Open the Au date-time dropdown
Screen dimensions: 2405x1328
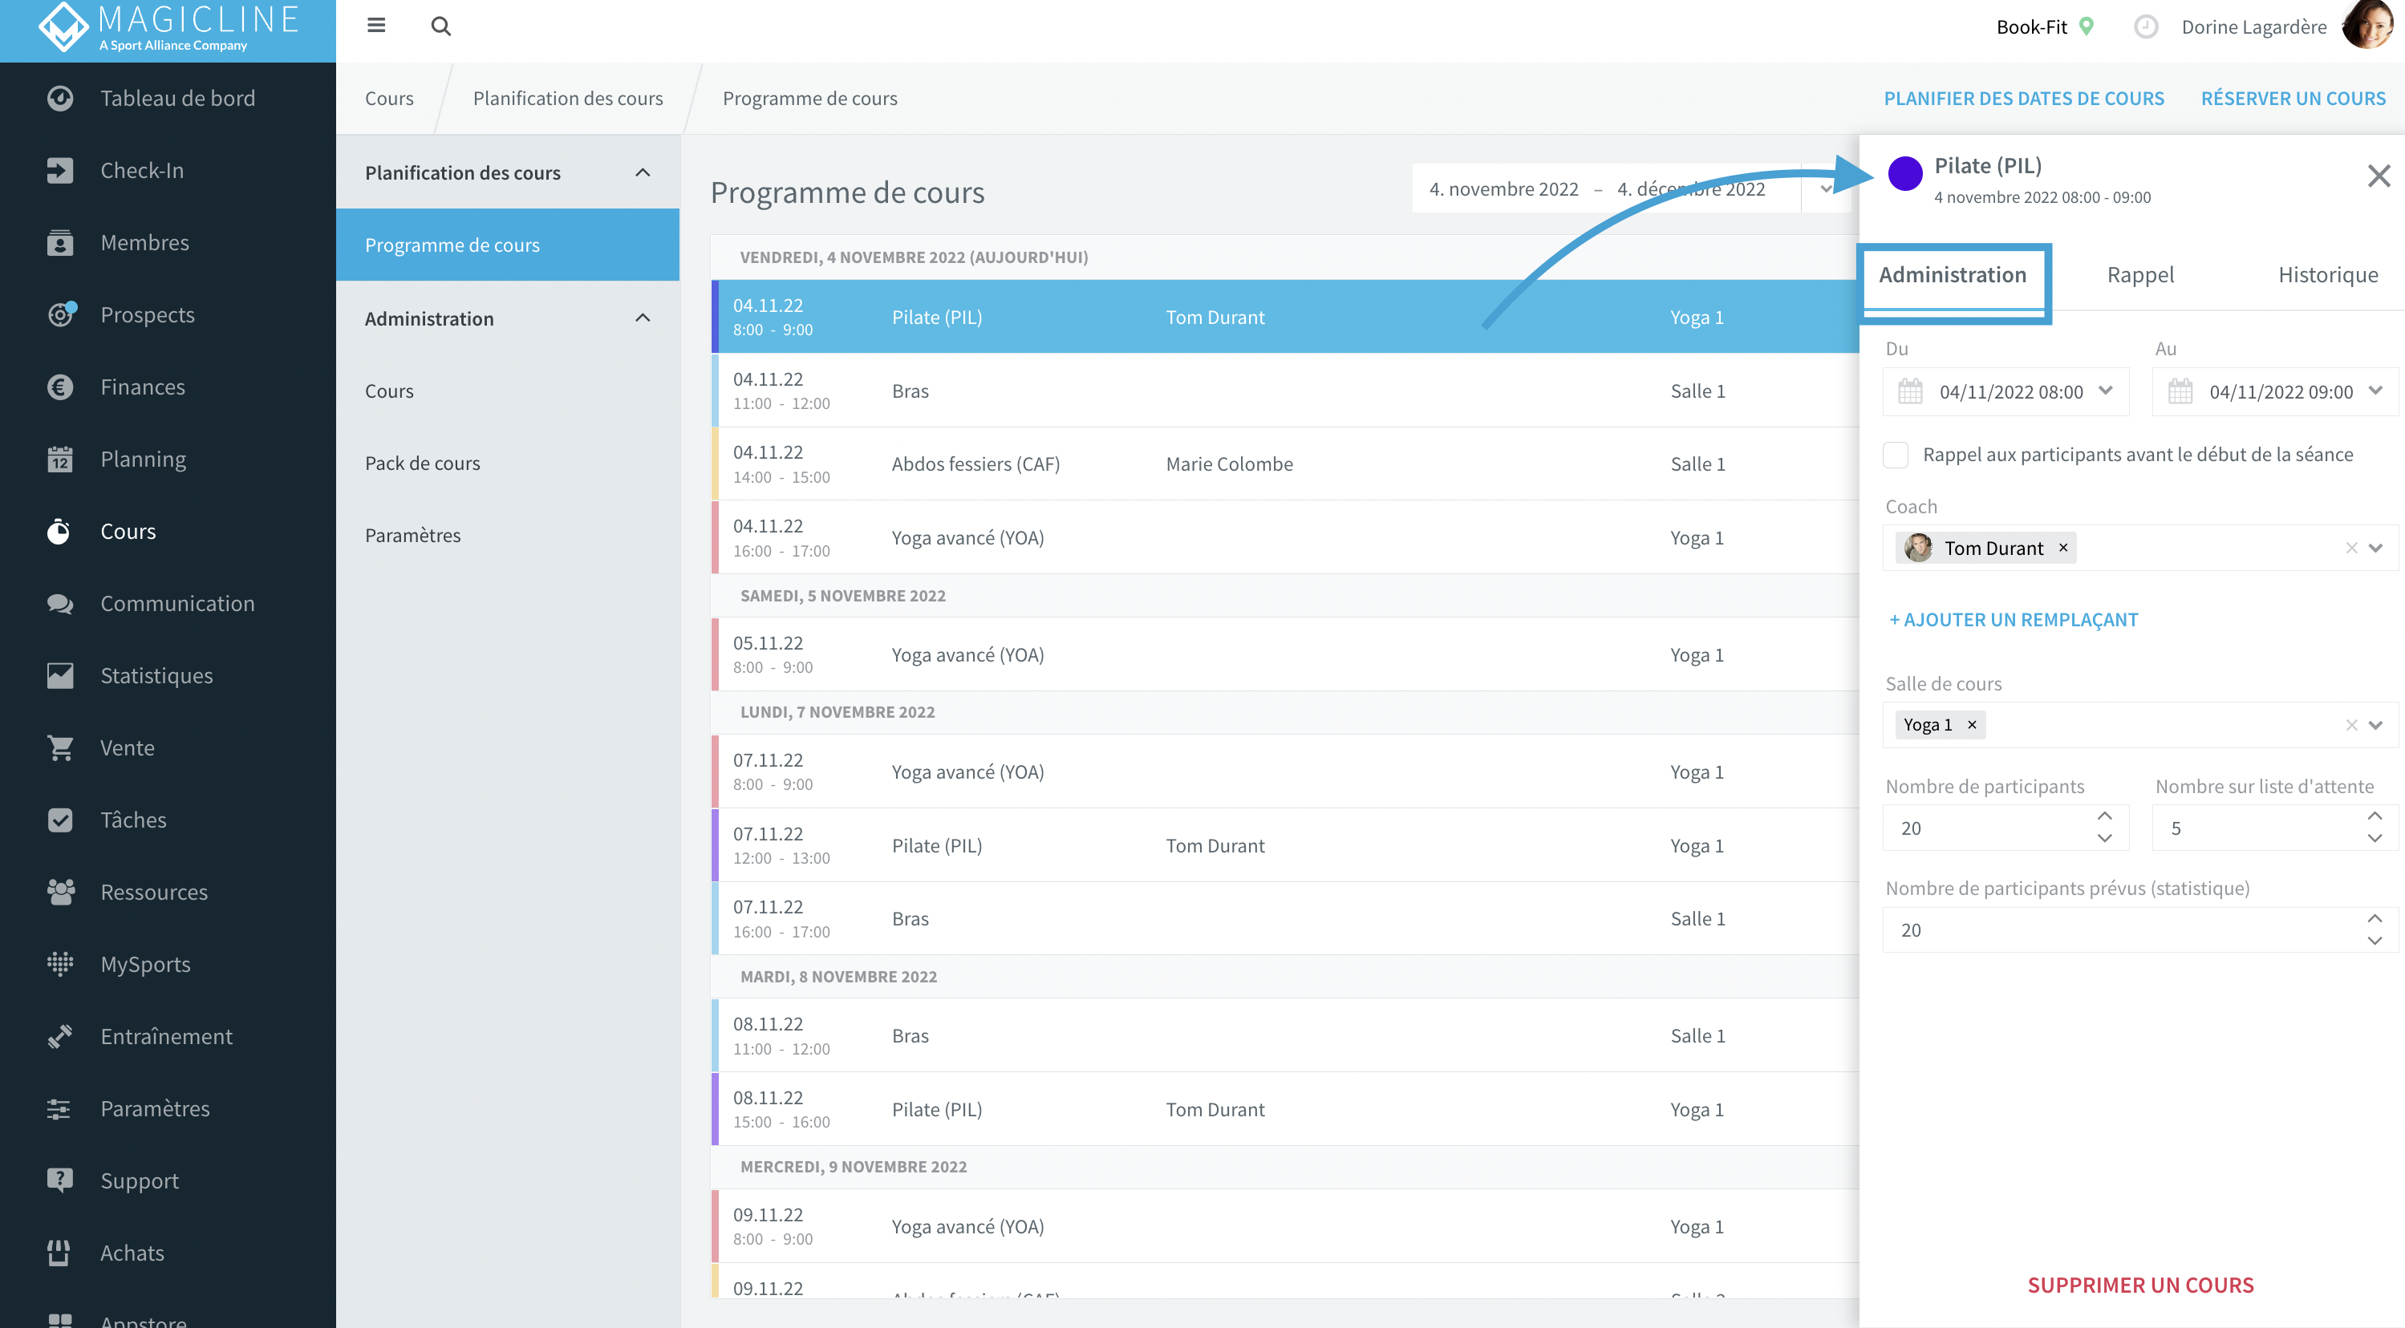[x=2375, y=391]
